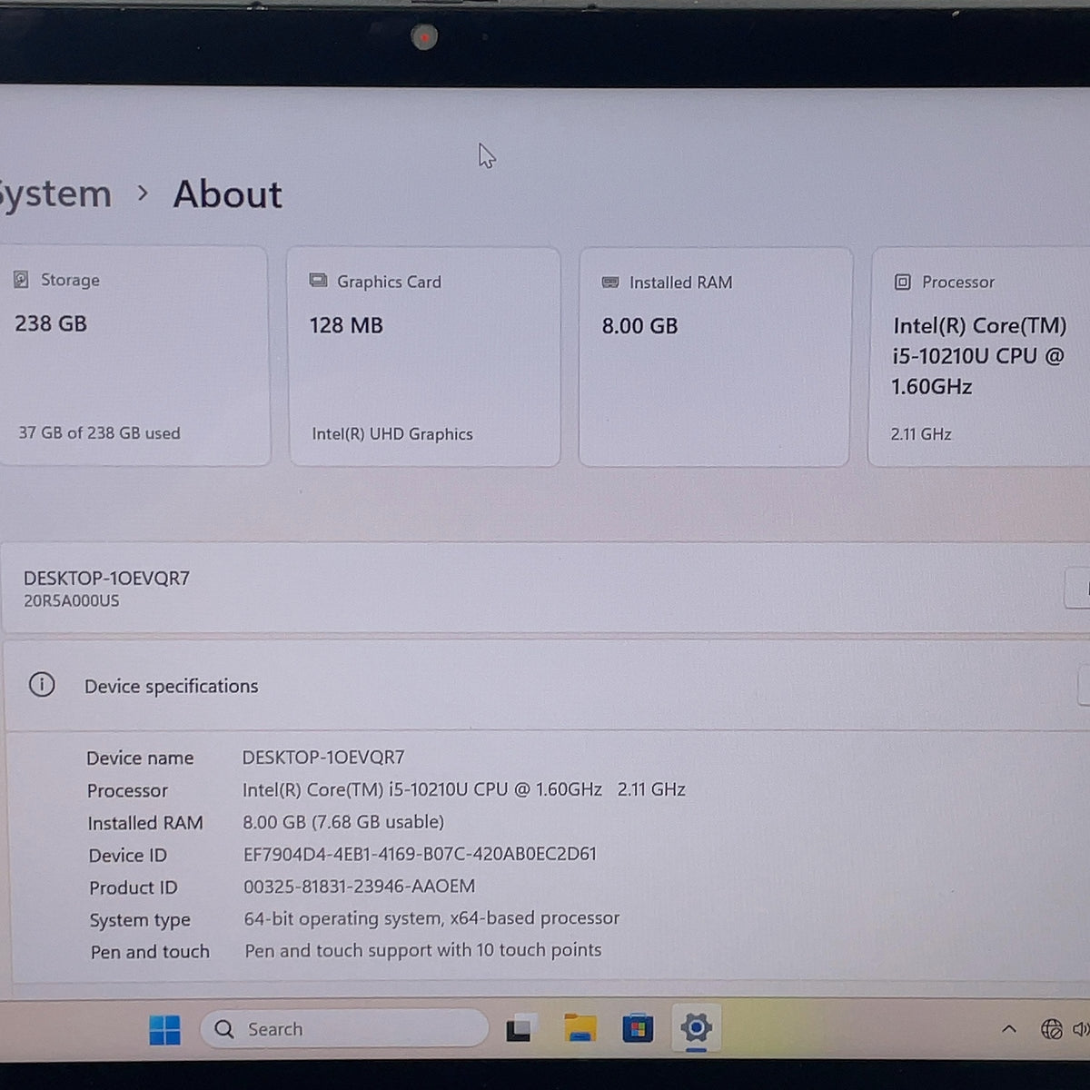Click the Graphics Card icon
This screenshot has height=1090, width=1090.
click(318, 281)
